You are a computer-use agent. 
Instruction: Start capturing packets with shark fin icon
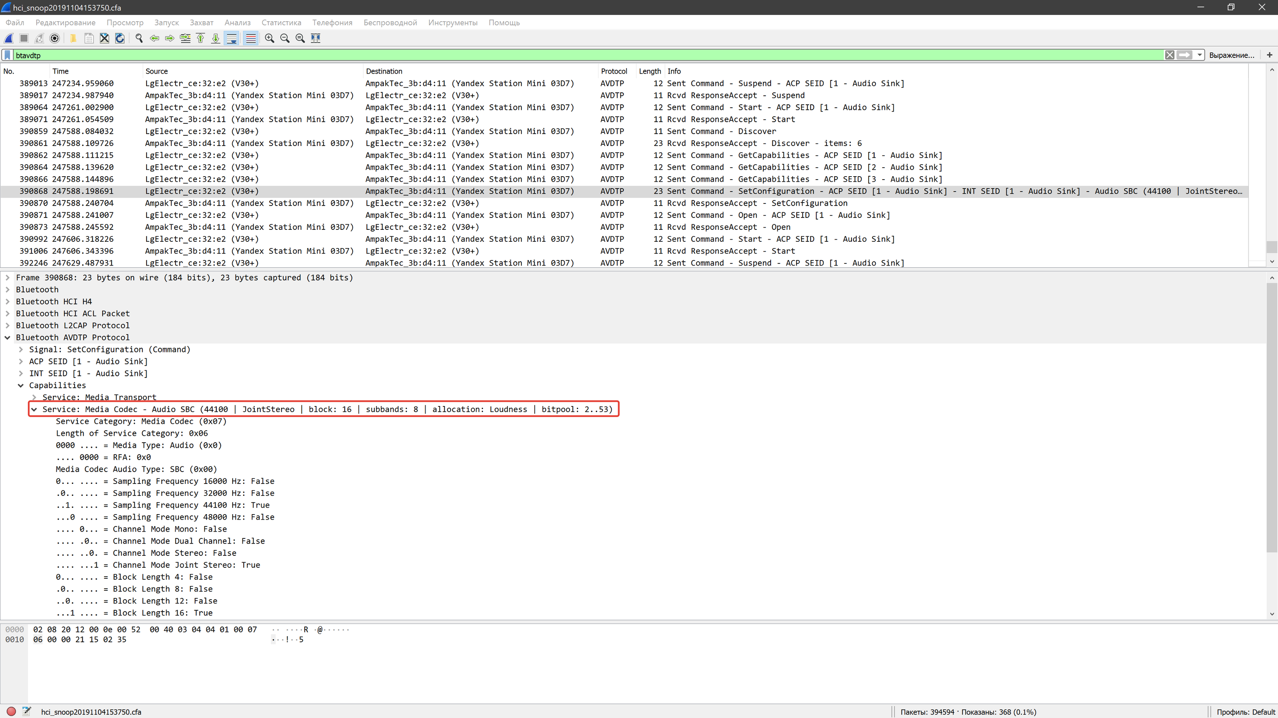[x=9, y=38]
